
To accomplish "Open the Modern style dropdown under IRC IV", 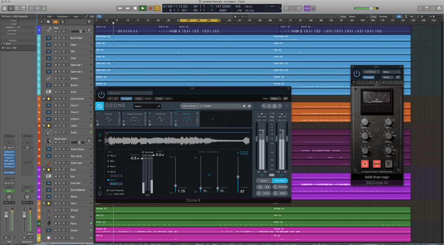I will coord(116,184).
